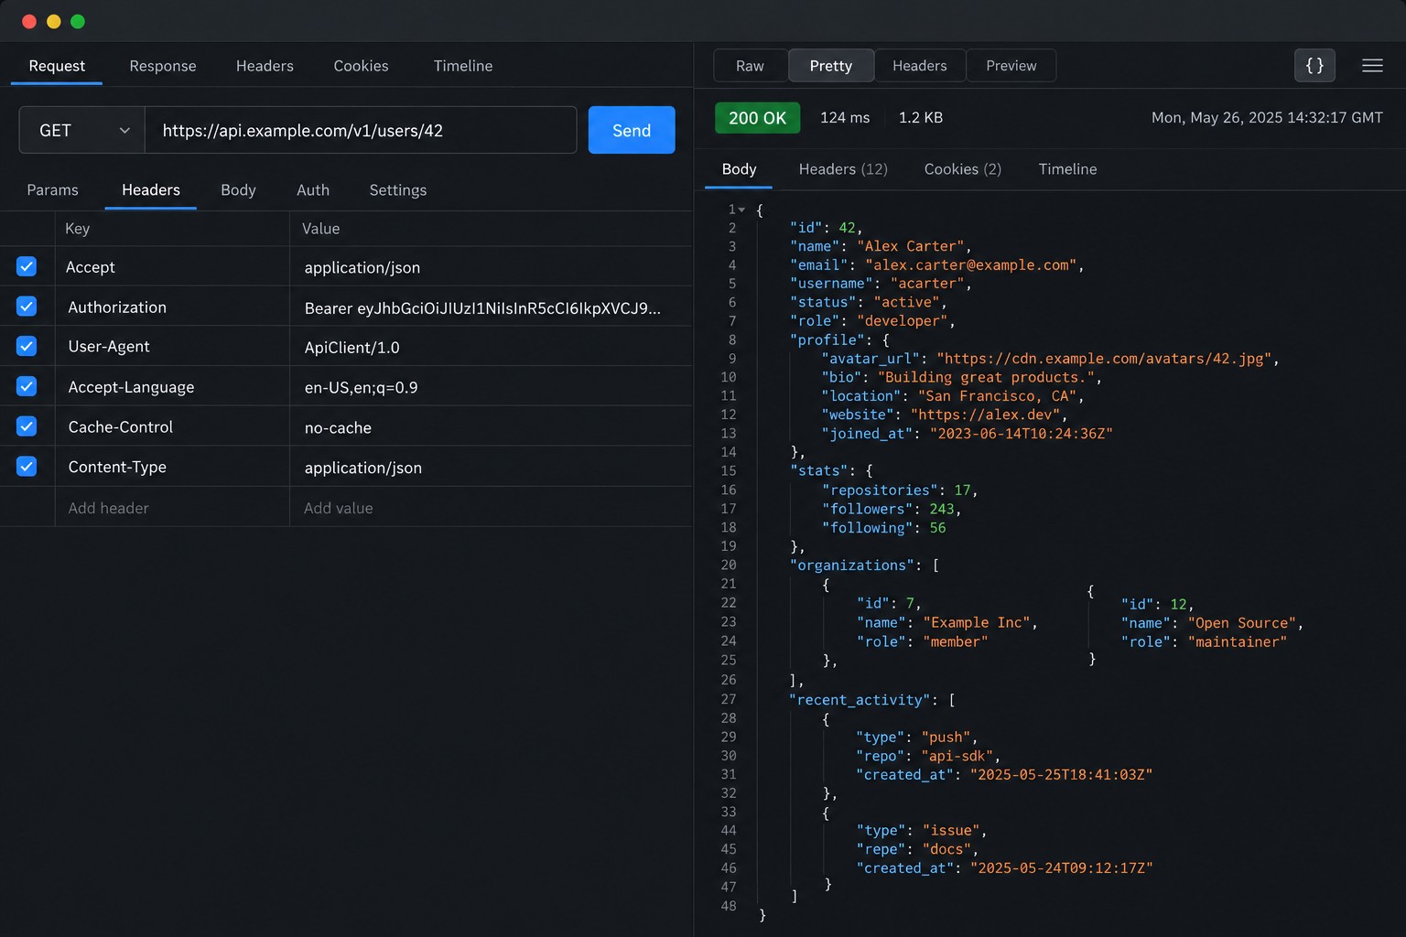Switch to Preview response view

1011,66
